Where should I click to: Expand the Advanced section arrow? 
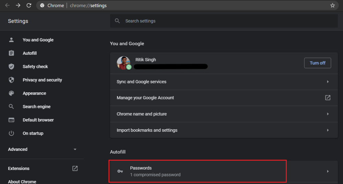(x=75, y=149)
